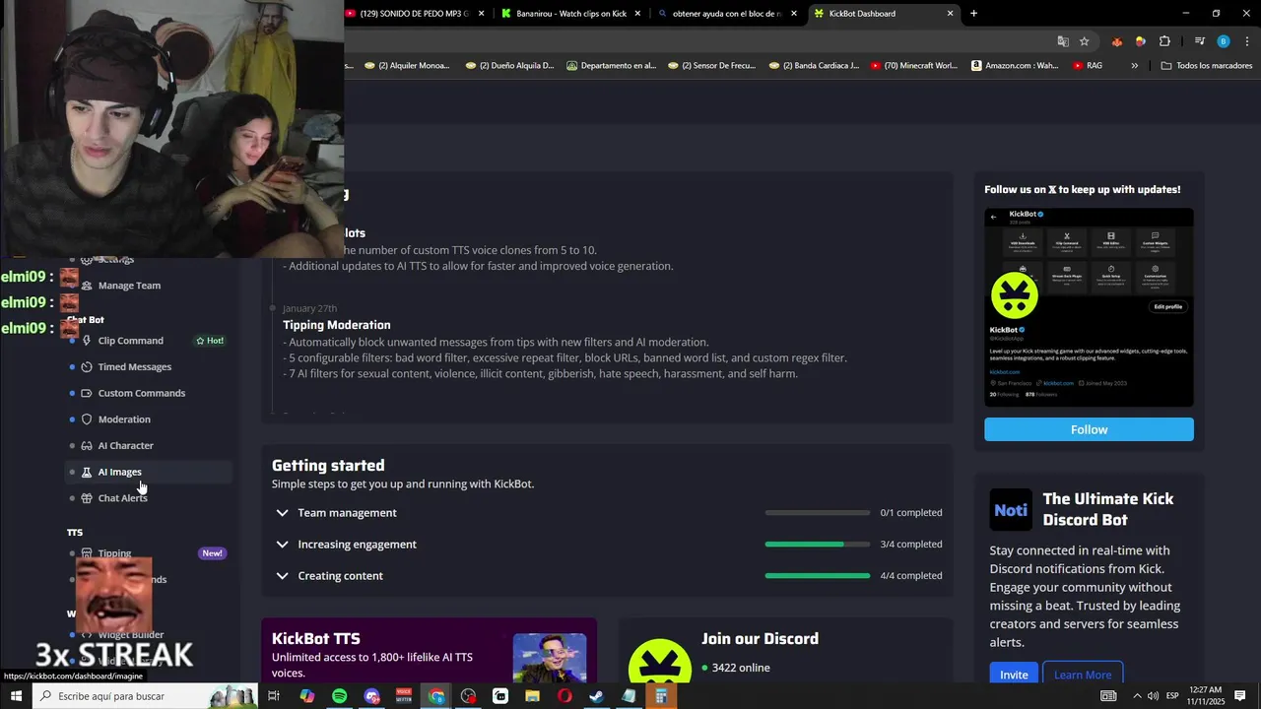Select the KickBot Dashboard tab
Screen dimensions: 1261x709
coord(884,14)
